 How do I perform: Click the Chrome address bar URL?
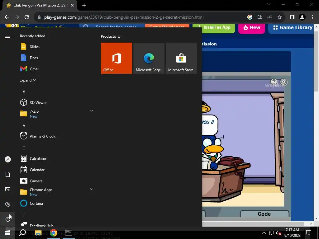point(124,17)
